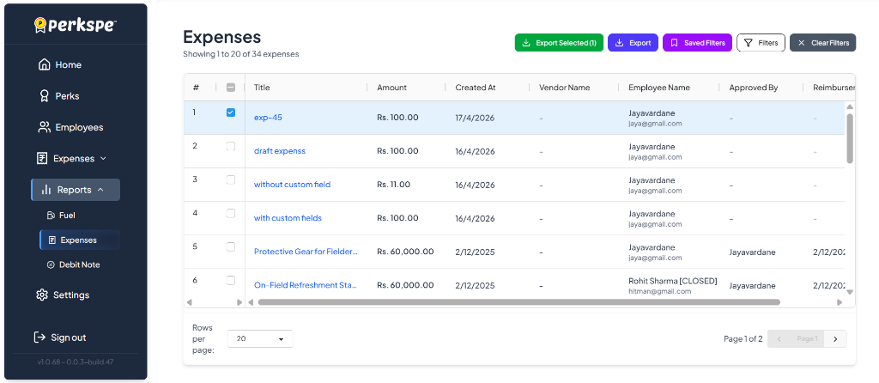Open the with custom fields link

click(288, 218)
